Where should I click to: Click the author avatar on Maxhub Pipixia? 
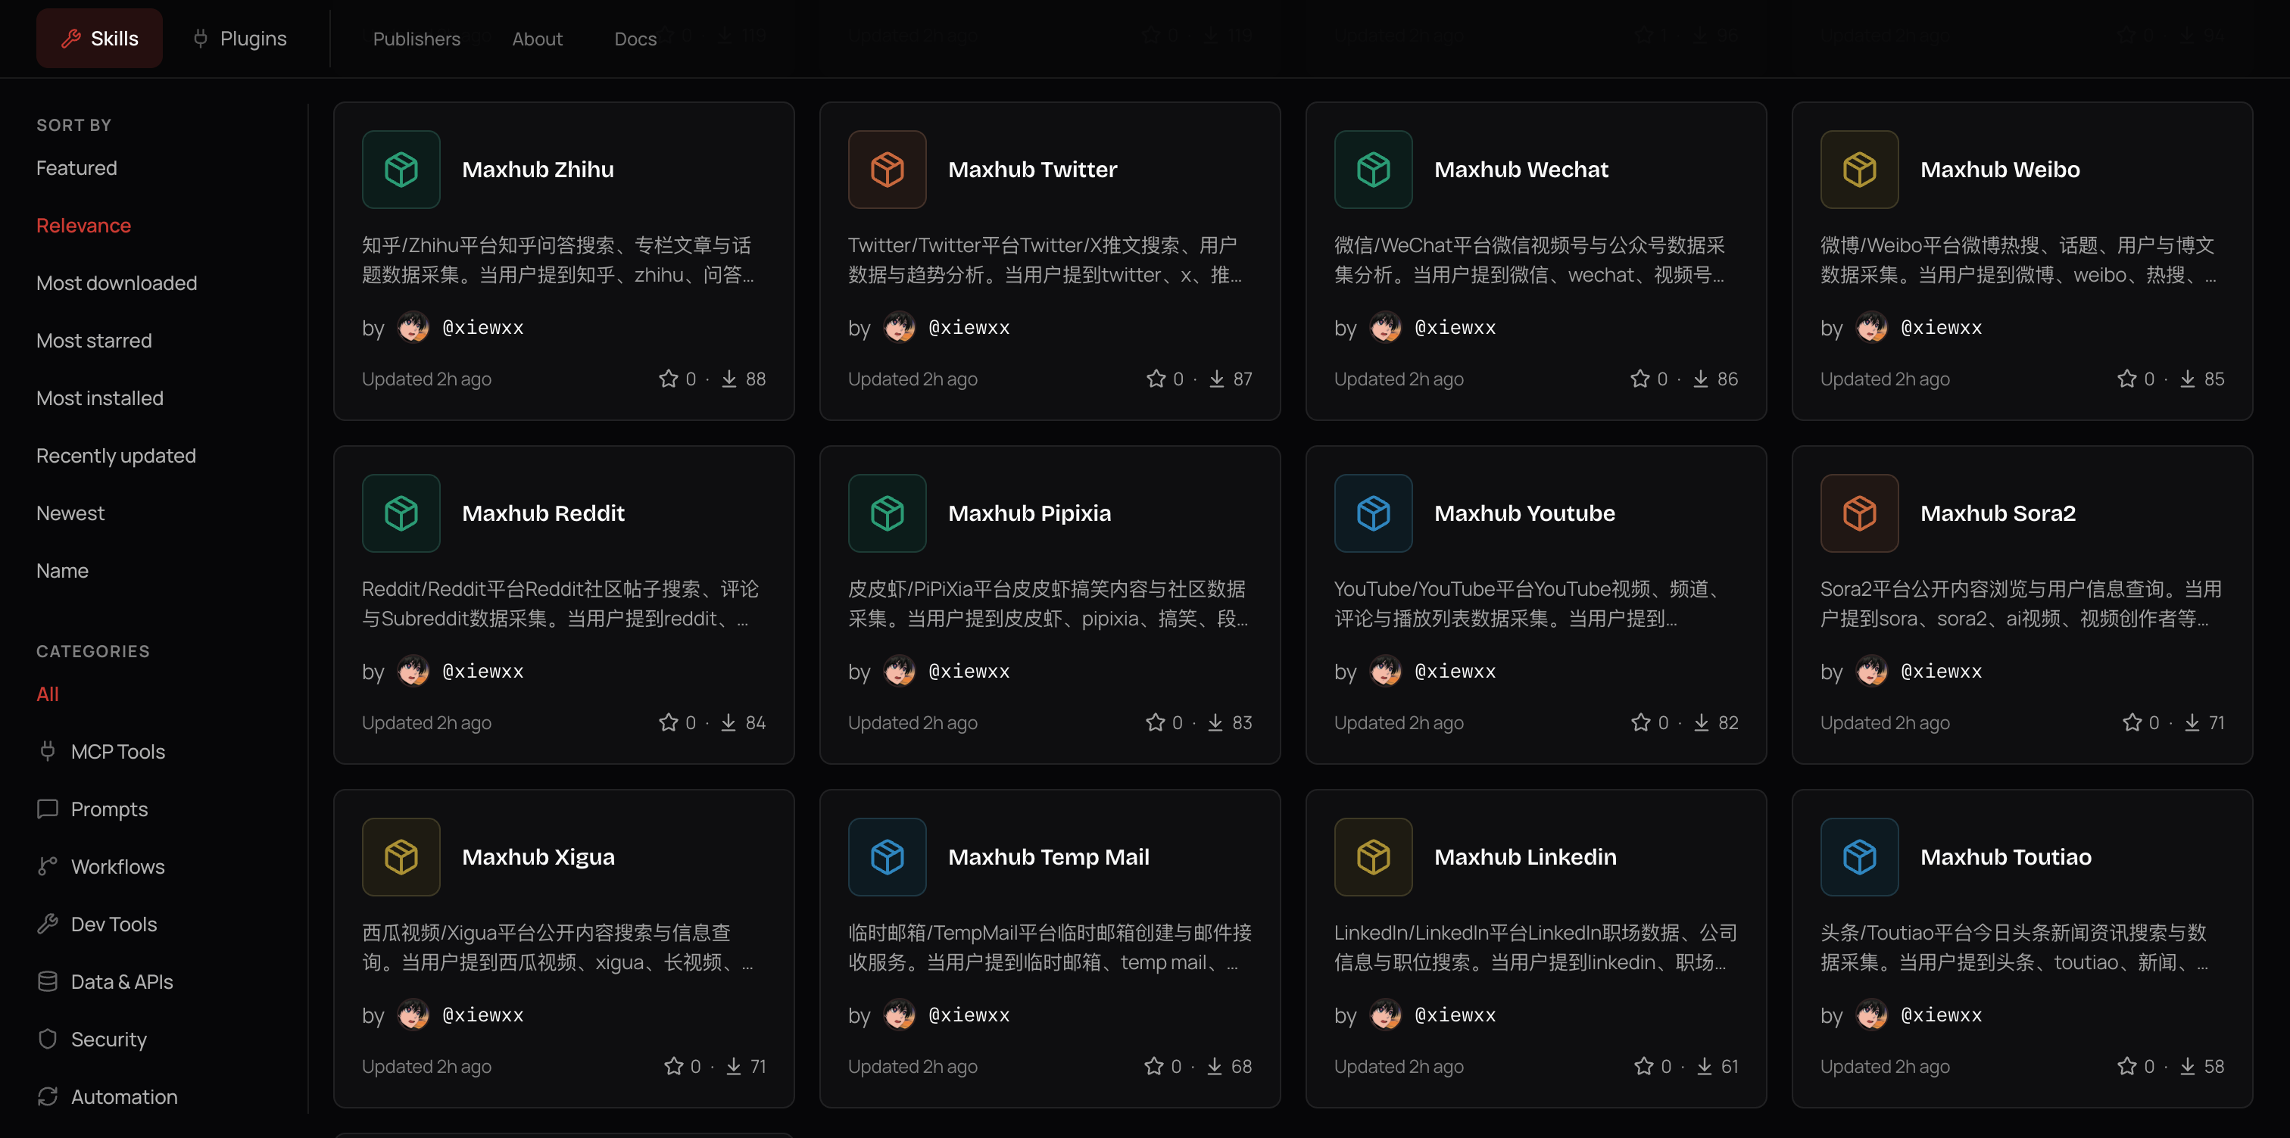pyautogui.click(x=900, y=672)
